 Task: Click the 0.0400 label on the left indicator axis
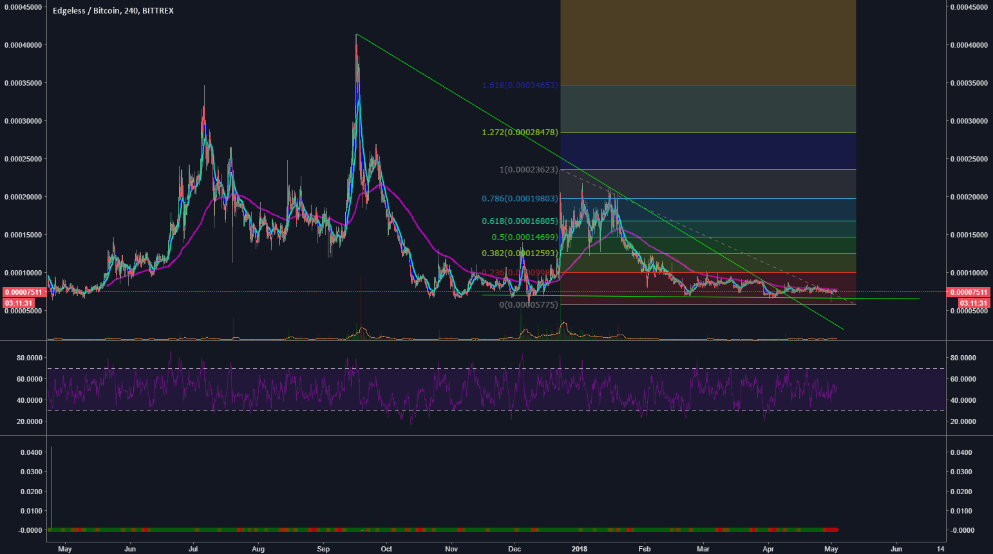32,452
